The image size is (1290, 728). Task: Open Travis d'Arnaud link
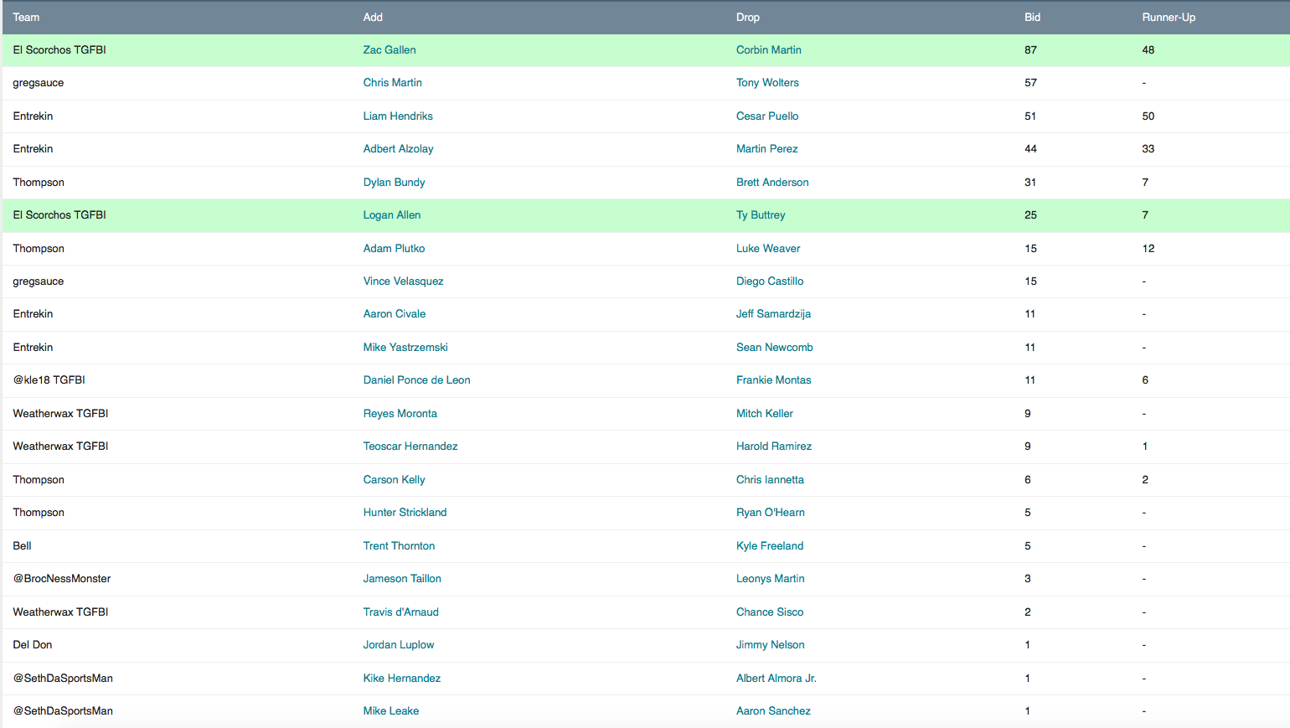tap(401, 612)
